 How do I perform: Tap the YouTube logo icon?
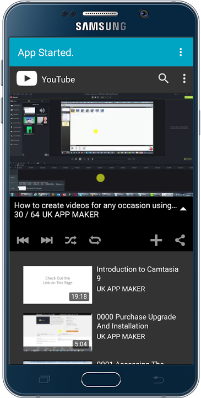click(26, 78)
